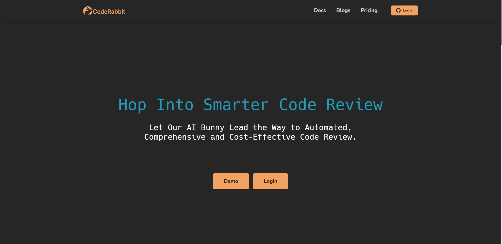Click the subtitle Let Our AI Bunny Lead
The image size is (502, 244).
tap(250, 132)
